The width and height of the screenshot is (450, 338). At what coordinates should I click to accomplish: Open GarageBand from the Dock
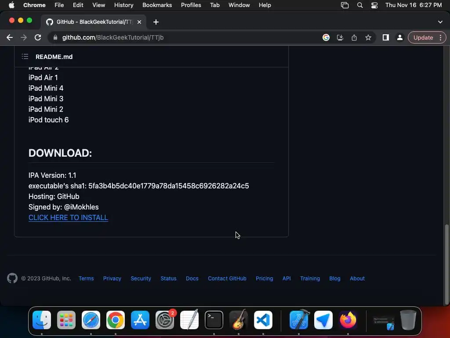point(239,320)
